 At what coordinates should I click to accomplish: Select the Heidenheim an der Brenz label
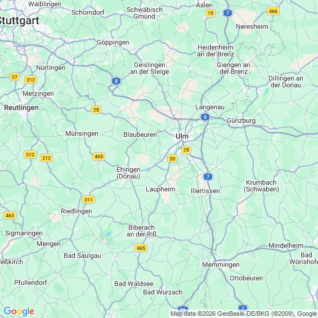[x=216, y=51]
